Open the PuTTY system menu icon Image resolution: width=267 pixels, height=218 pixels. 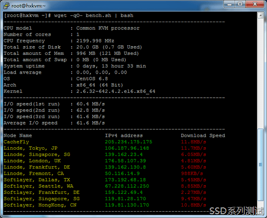point(6,6)
